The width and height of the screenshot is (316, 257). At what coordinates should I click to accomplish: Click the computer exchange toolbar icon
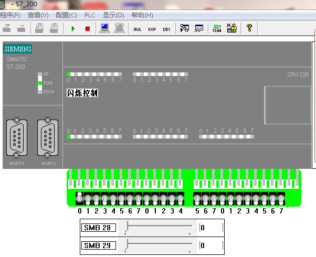(105, 28)
